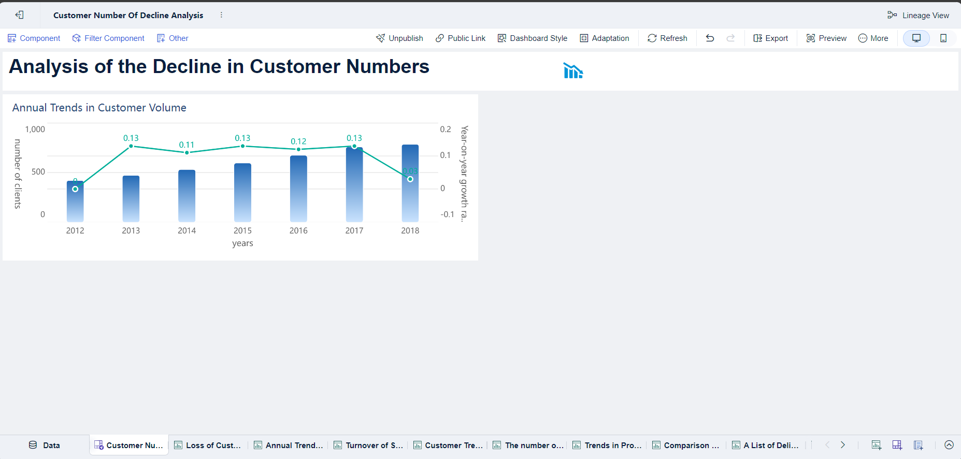Unpublish the dashboard
961x459 pixels.
pyautogui.click(x=399, y=38)
